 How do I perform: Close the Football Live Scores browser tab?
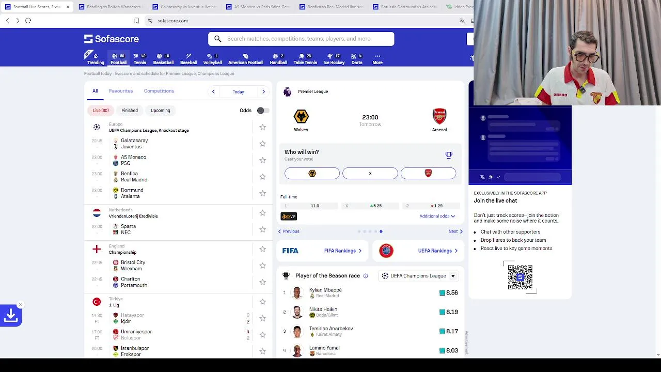click(68, 7)
